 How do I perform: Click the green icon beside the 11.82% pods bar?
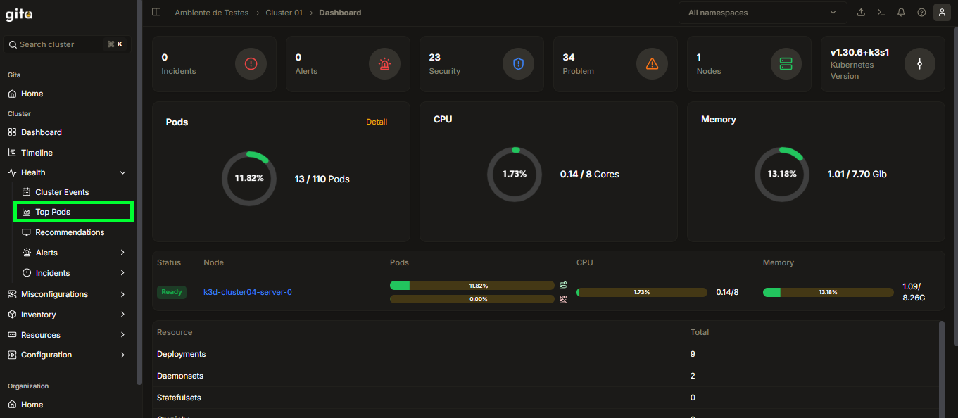point(563,286)
